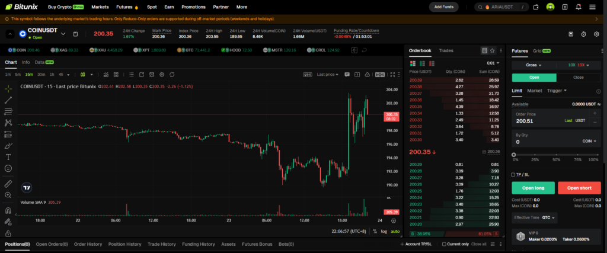Open the TradingView logo on chart
Image resolution: width=607 pixels, height=253 pixels.
pos(27,188)
